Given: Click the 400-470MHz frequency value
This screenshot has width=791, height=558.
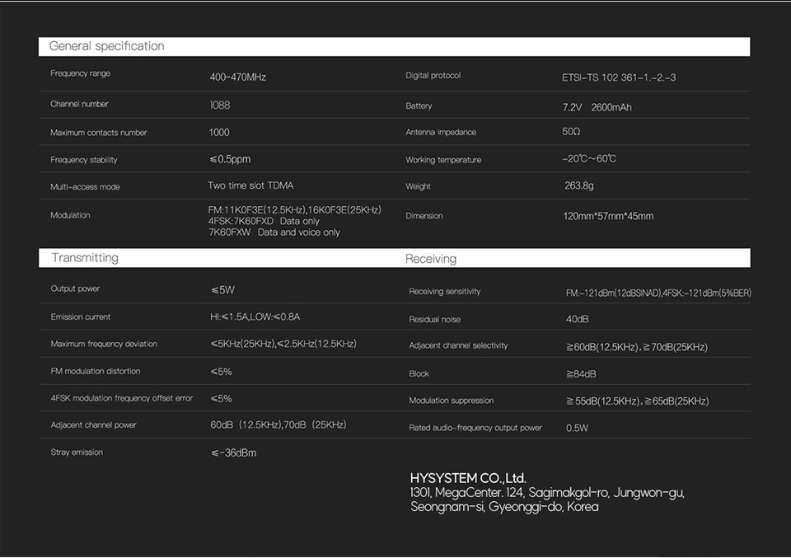Looking at the screenshot, I should click(x=237, y=77).
